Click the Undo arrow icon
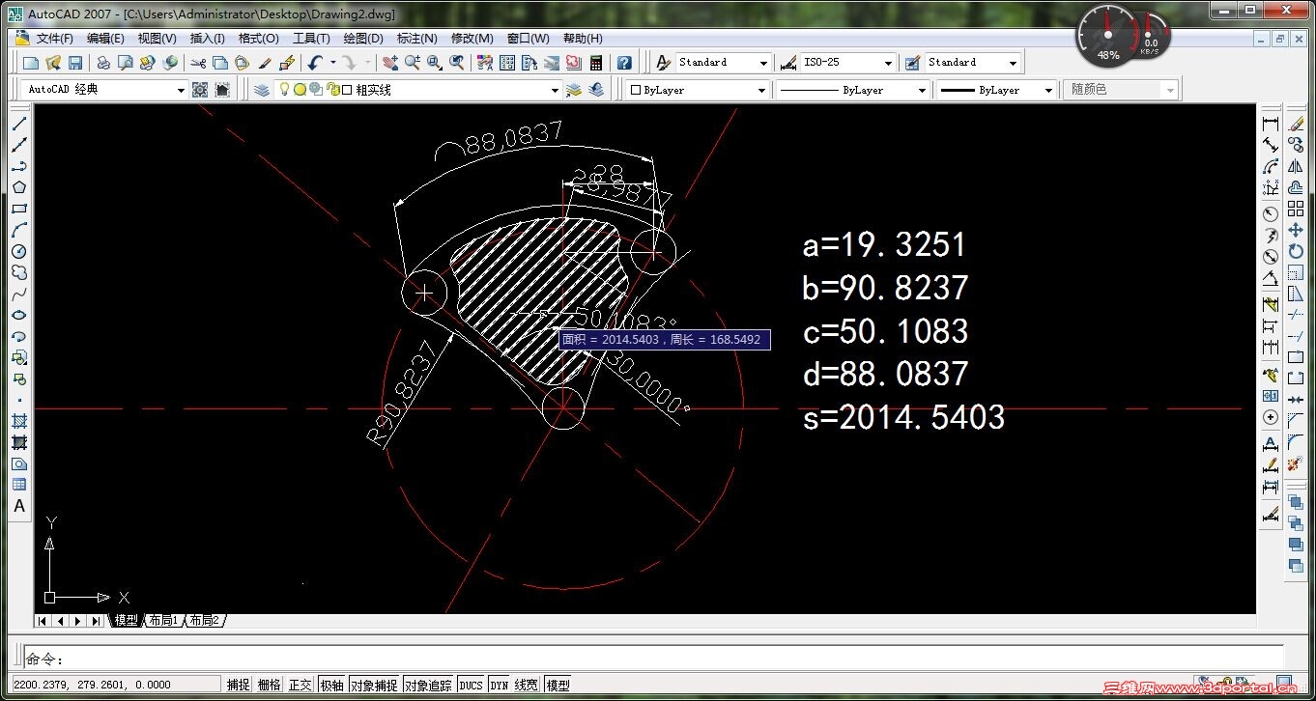Viewport: 1316px width, 701px height. (x=315, y=63)
